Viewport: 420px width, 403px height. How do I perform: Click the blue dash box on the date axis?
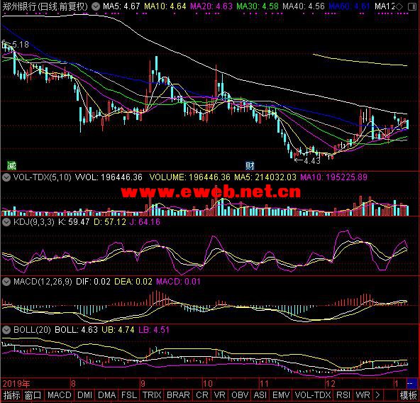point(411,383)
